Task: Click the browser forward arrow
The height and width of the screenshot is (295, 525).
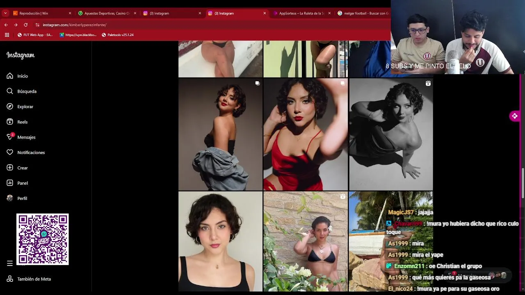Action: [x=16, y=25]
